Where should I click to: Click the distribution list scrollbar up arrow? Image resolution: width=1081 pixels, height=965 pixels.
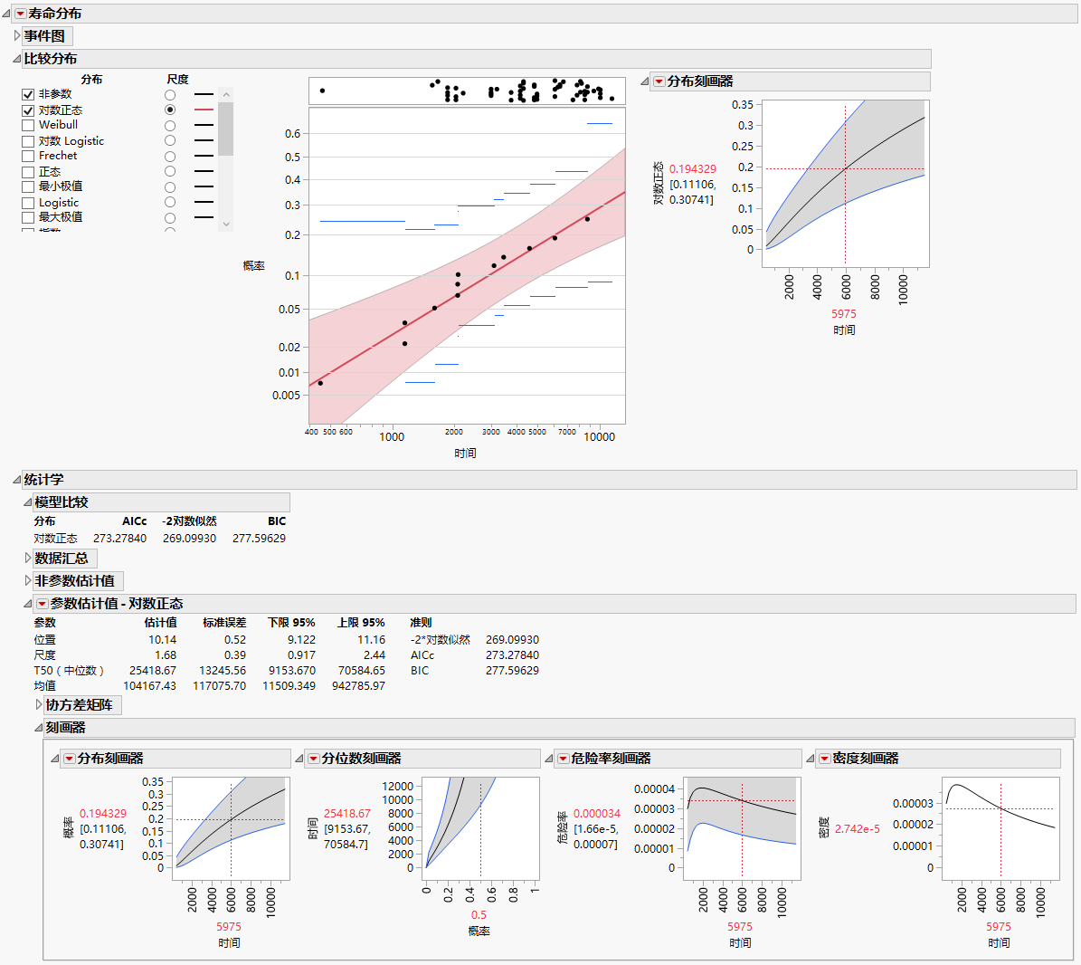226,94
